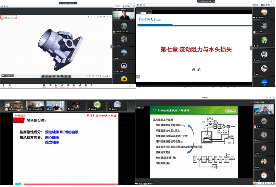Toggle camera in the 3D model meeting toolbar

click(x=10, y=85)
